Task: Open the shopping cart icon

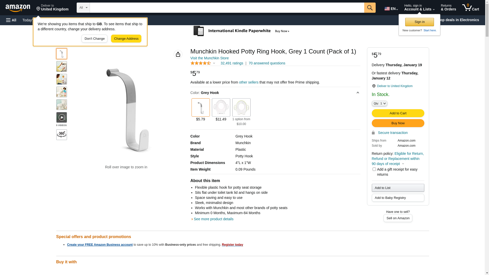Action: 470,8
